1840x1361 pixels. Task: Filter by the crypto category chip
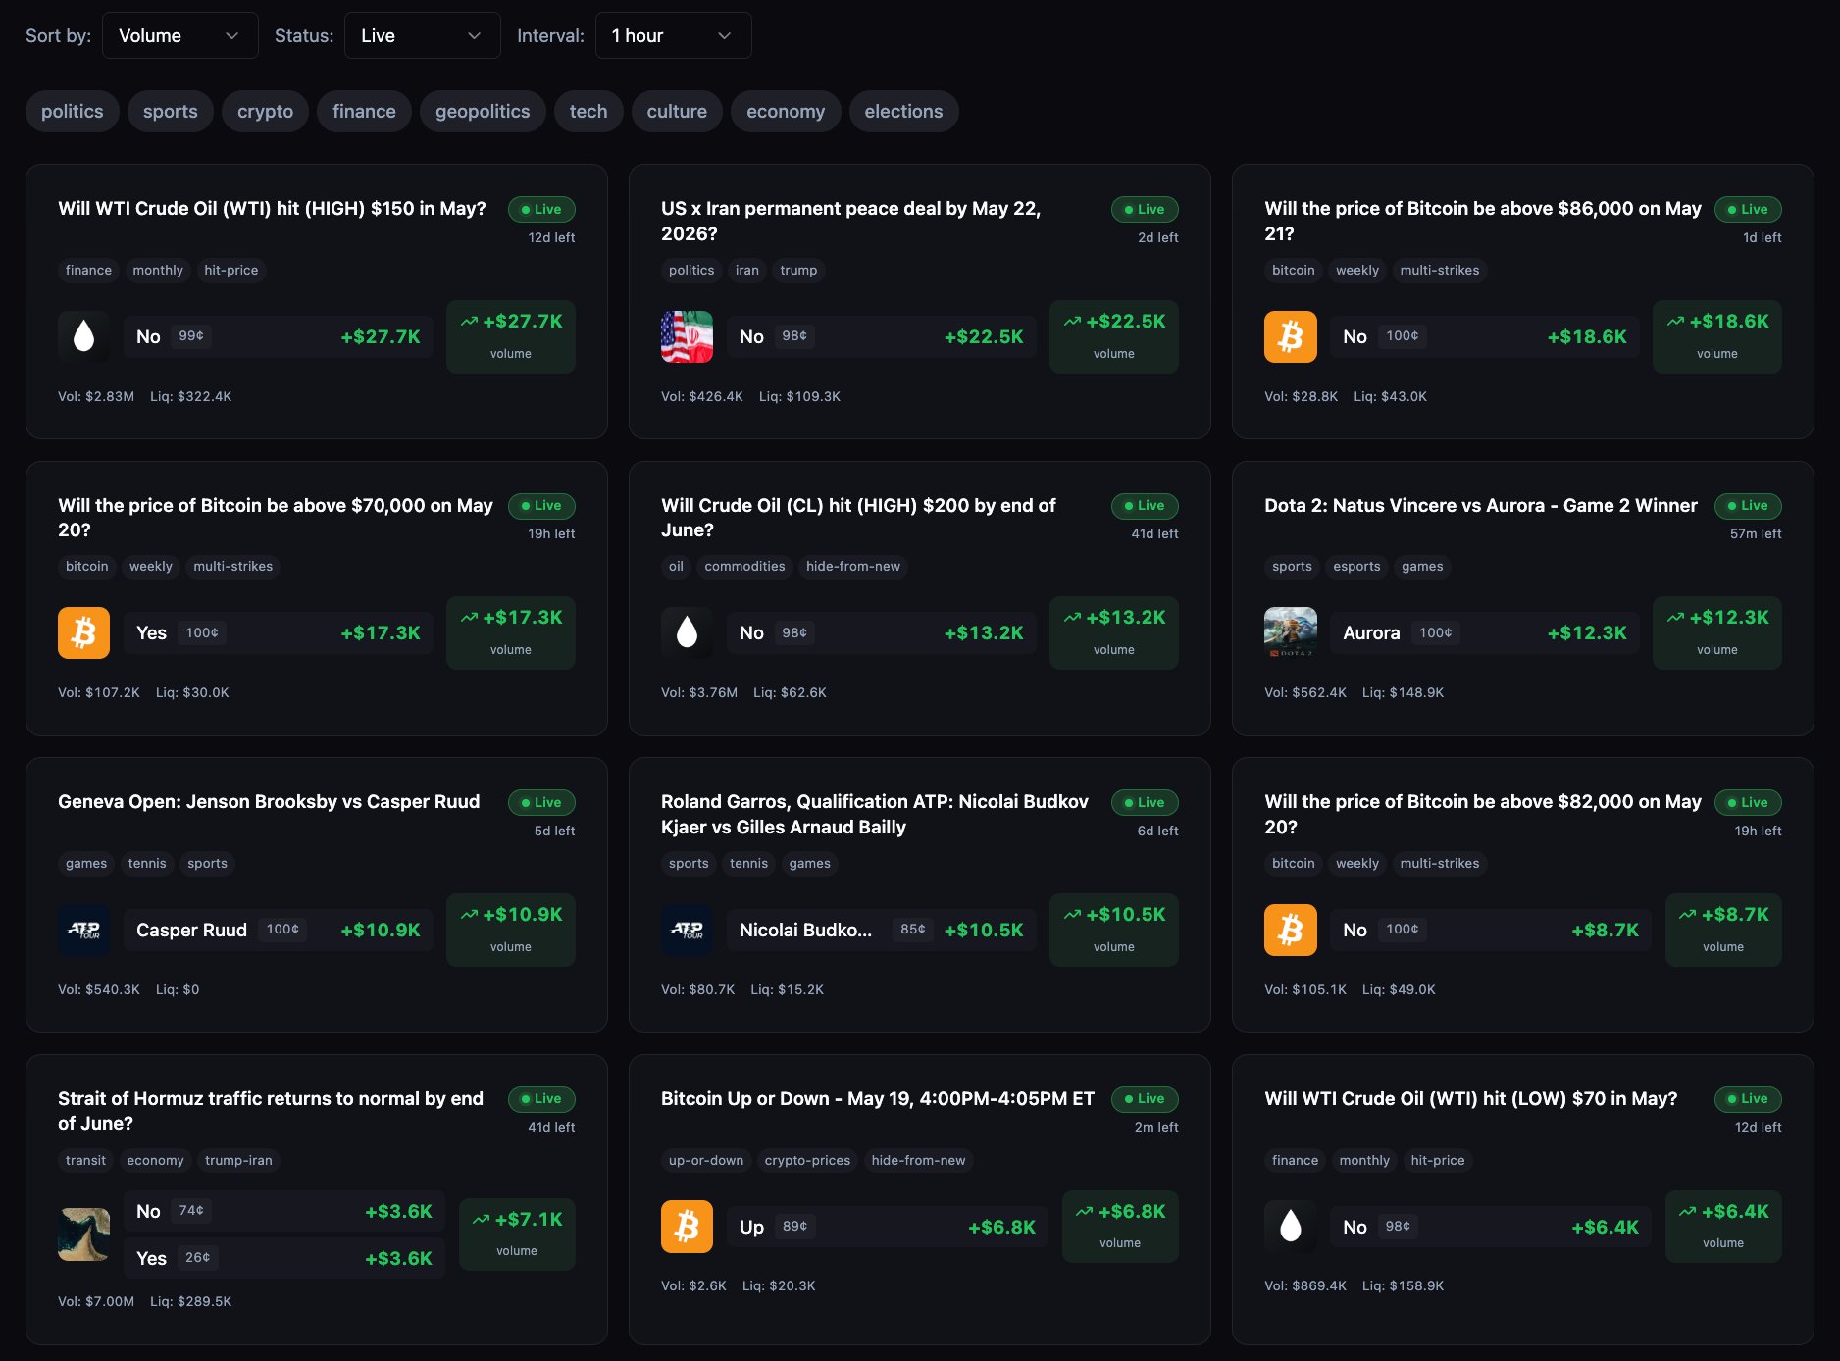(x=265, y=112)
